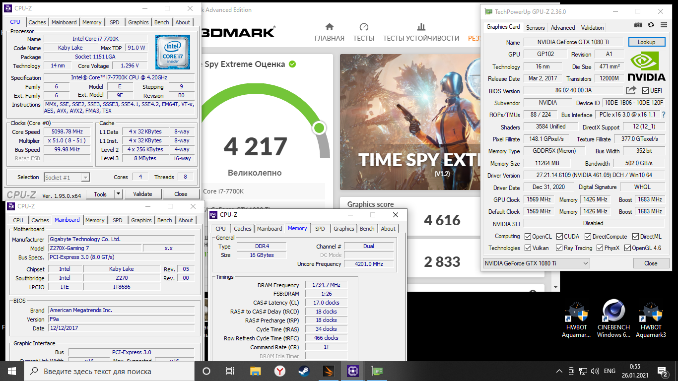The height and width of the screenshot is (381, 678).
Task: Click the taskbar clock 0:55
Action: pos(636,367)
